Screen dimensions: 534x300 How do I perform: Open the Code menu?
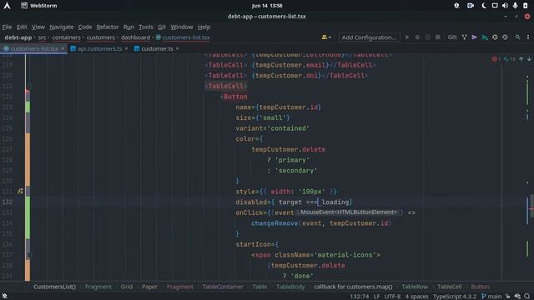85,27
